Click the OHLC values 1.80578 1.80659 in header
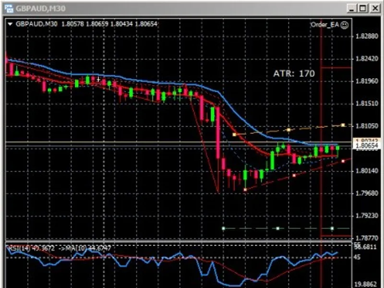The image size is (384, 288). pos(85,24)
